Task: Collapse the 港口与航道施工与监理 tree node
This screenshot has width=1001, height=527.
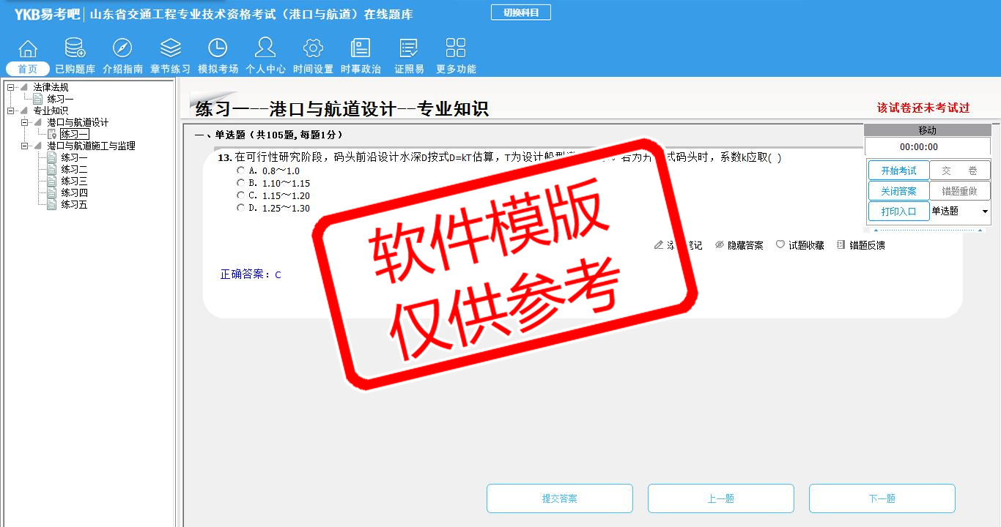Action: tap(24, 146)
